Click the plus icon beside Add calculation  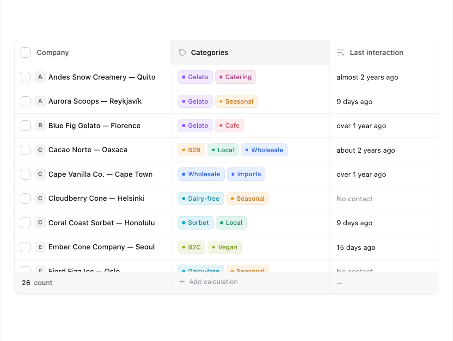click(182, 282)
